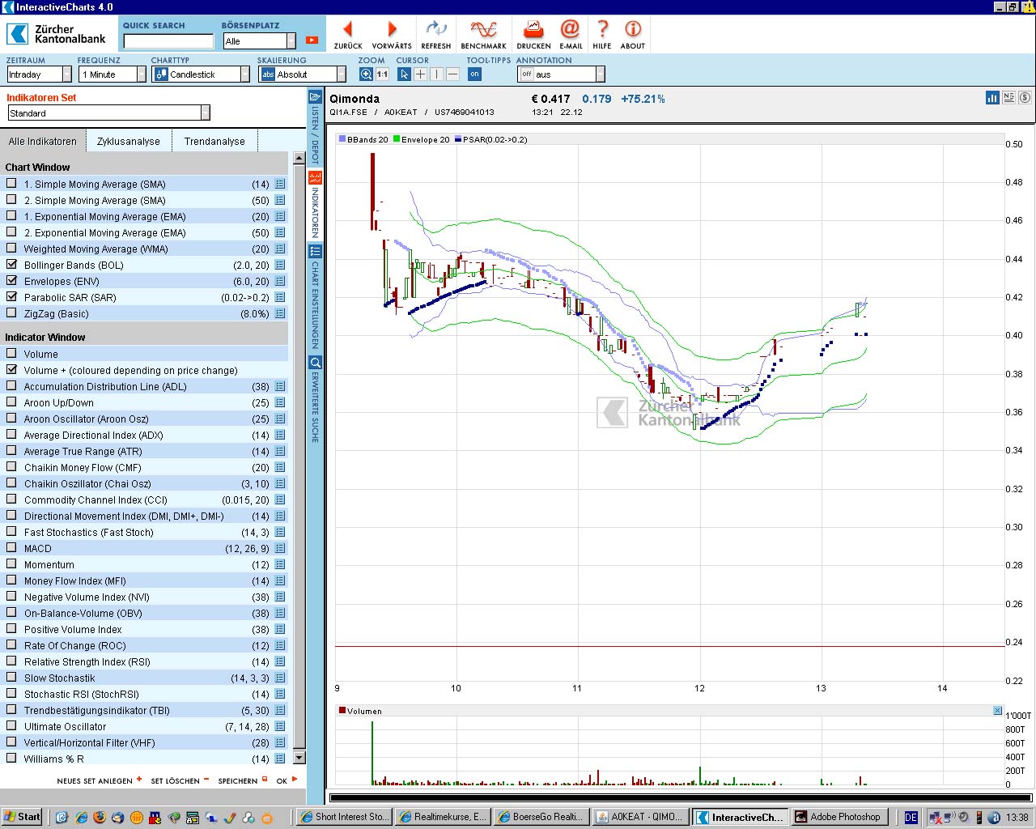Click the E-Mail icon
The height and width of the screenshot is (829, 1036).
click(x=571, y=31)
